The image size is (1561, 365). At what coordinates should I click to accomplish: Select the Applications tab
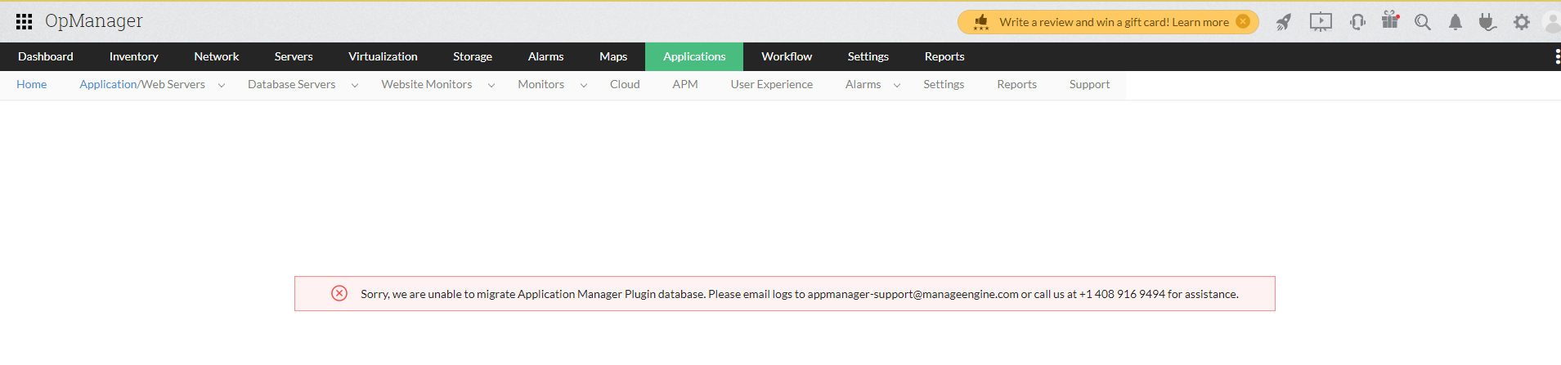click(694, 56)
